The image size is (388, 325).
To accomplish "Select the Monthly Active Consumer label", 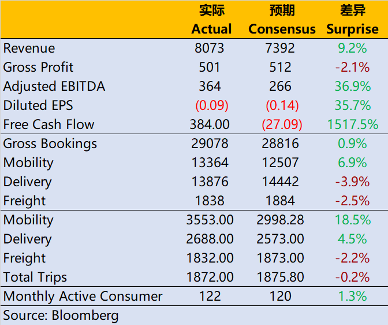I will pos(83,297).
